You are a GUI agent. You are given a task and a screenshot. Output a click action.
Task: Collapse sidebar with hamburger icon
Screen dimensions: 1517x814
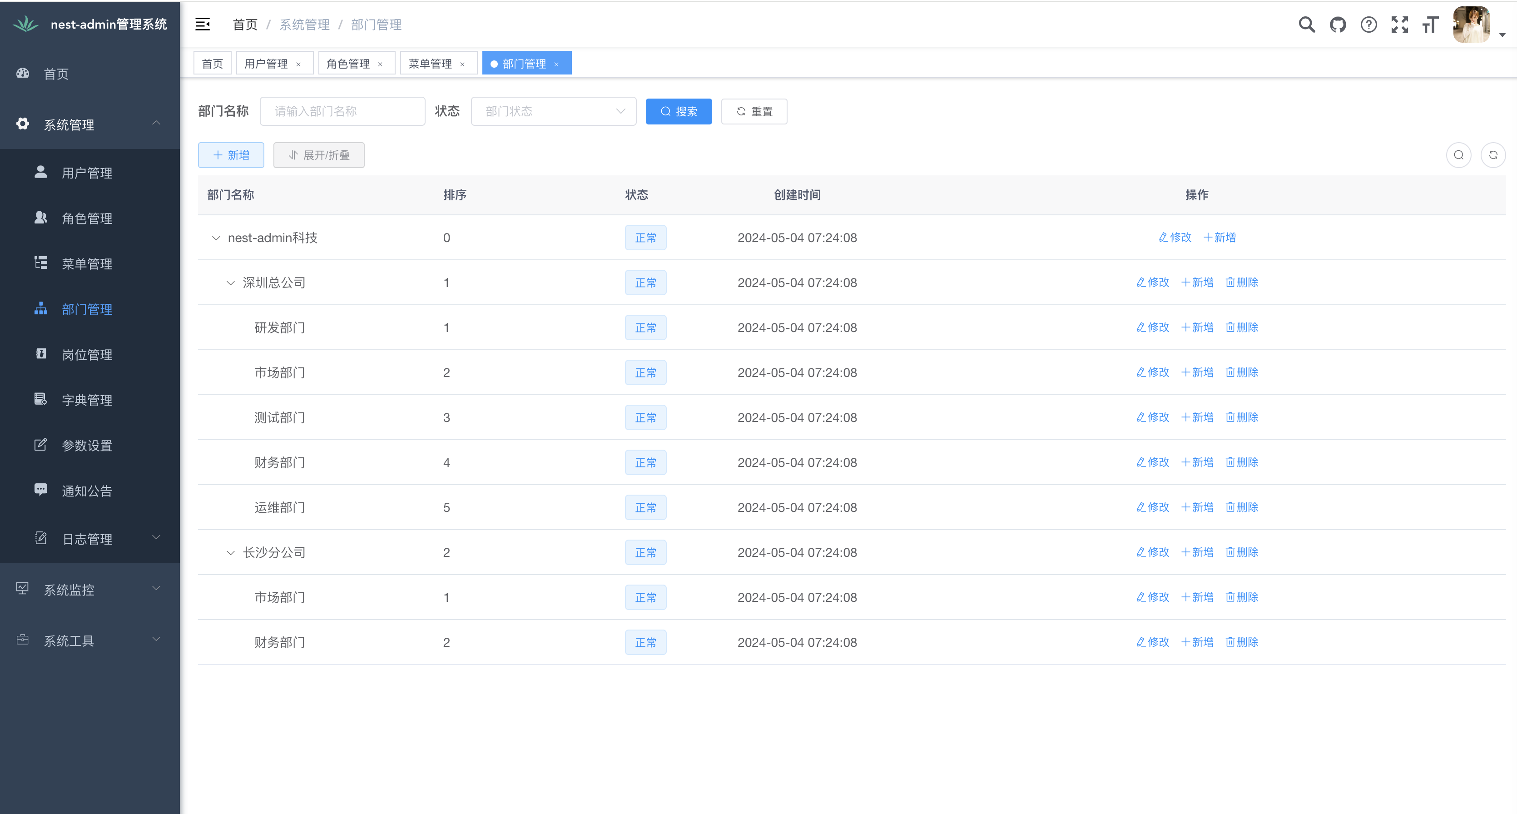[203, 25]
